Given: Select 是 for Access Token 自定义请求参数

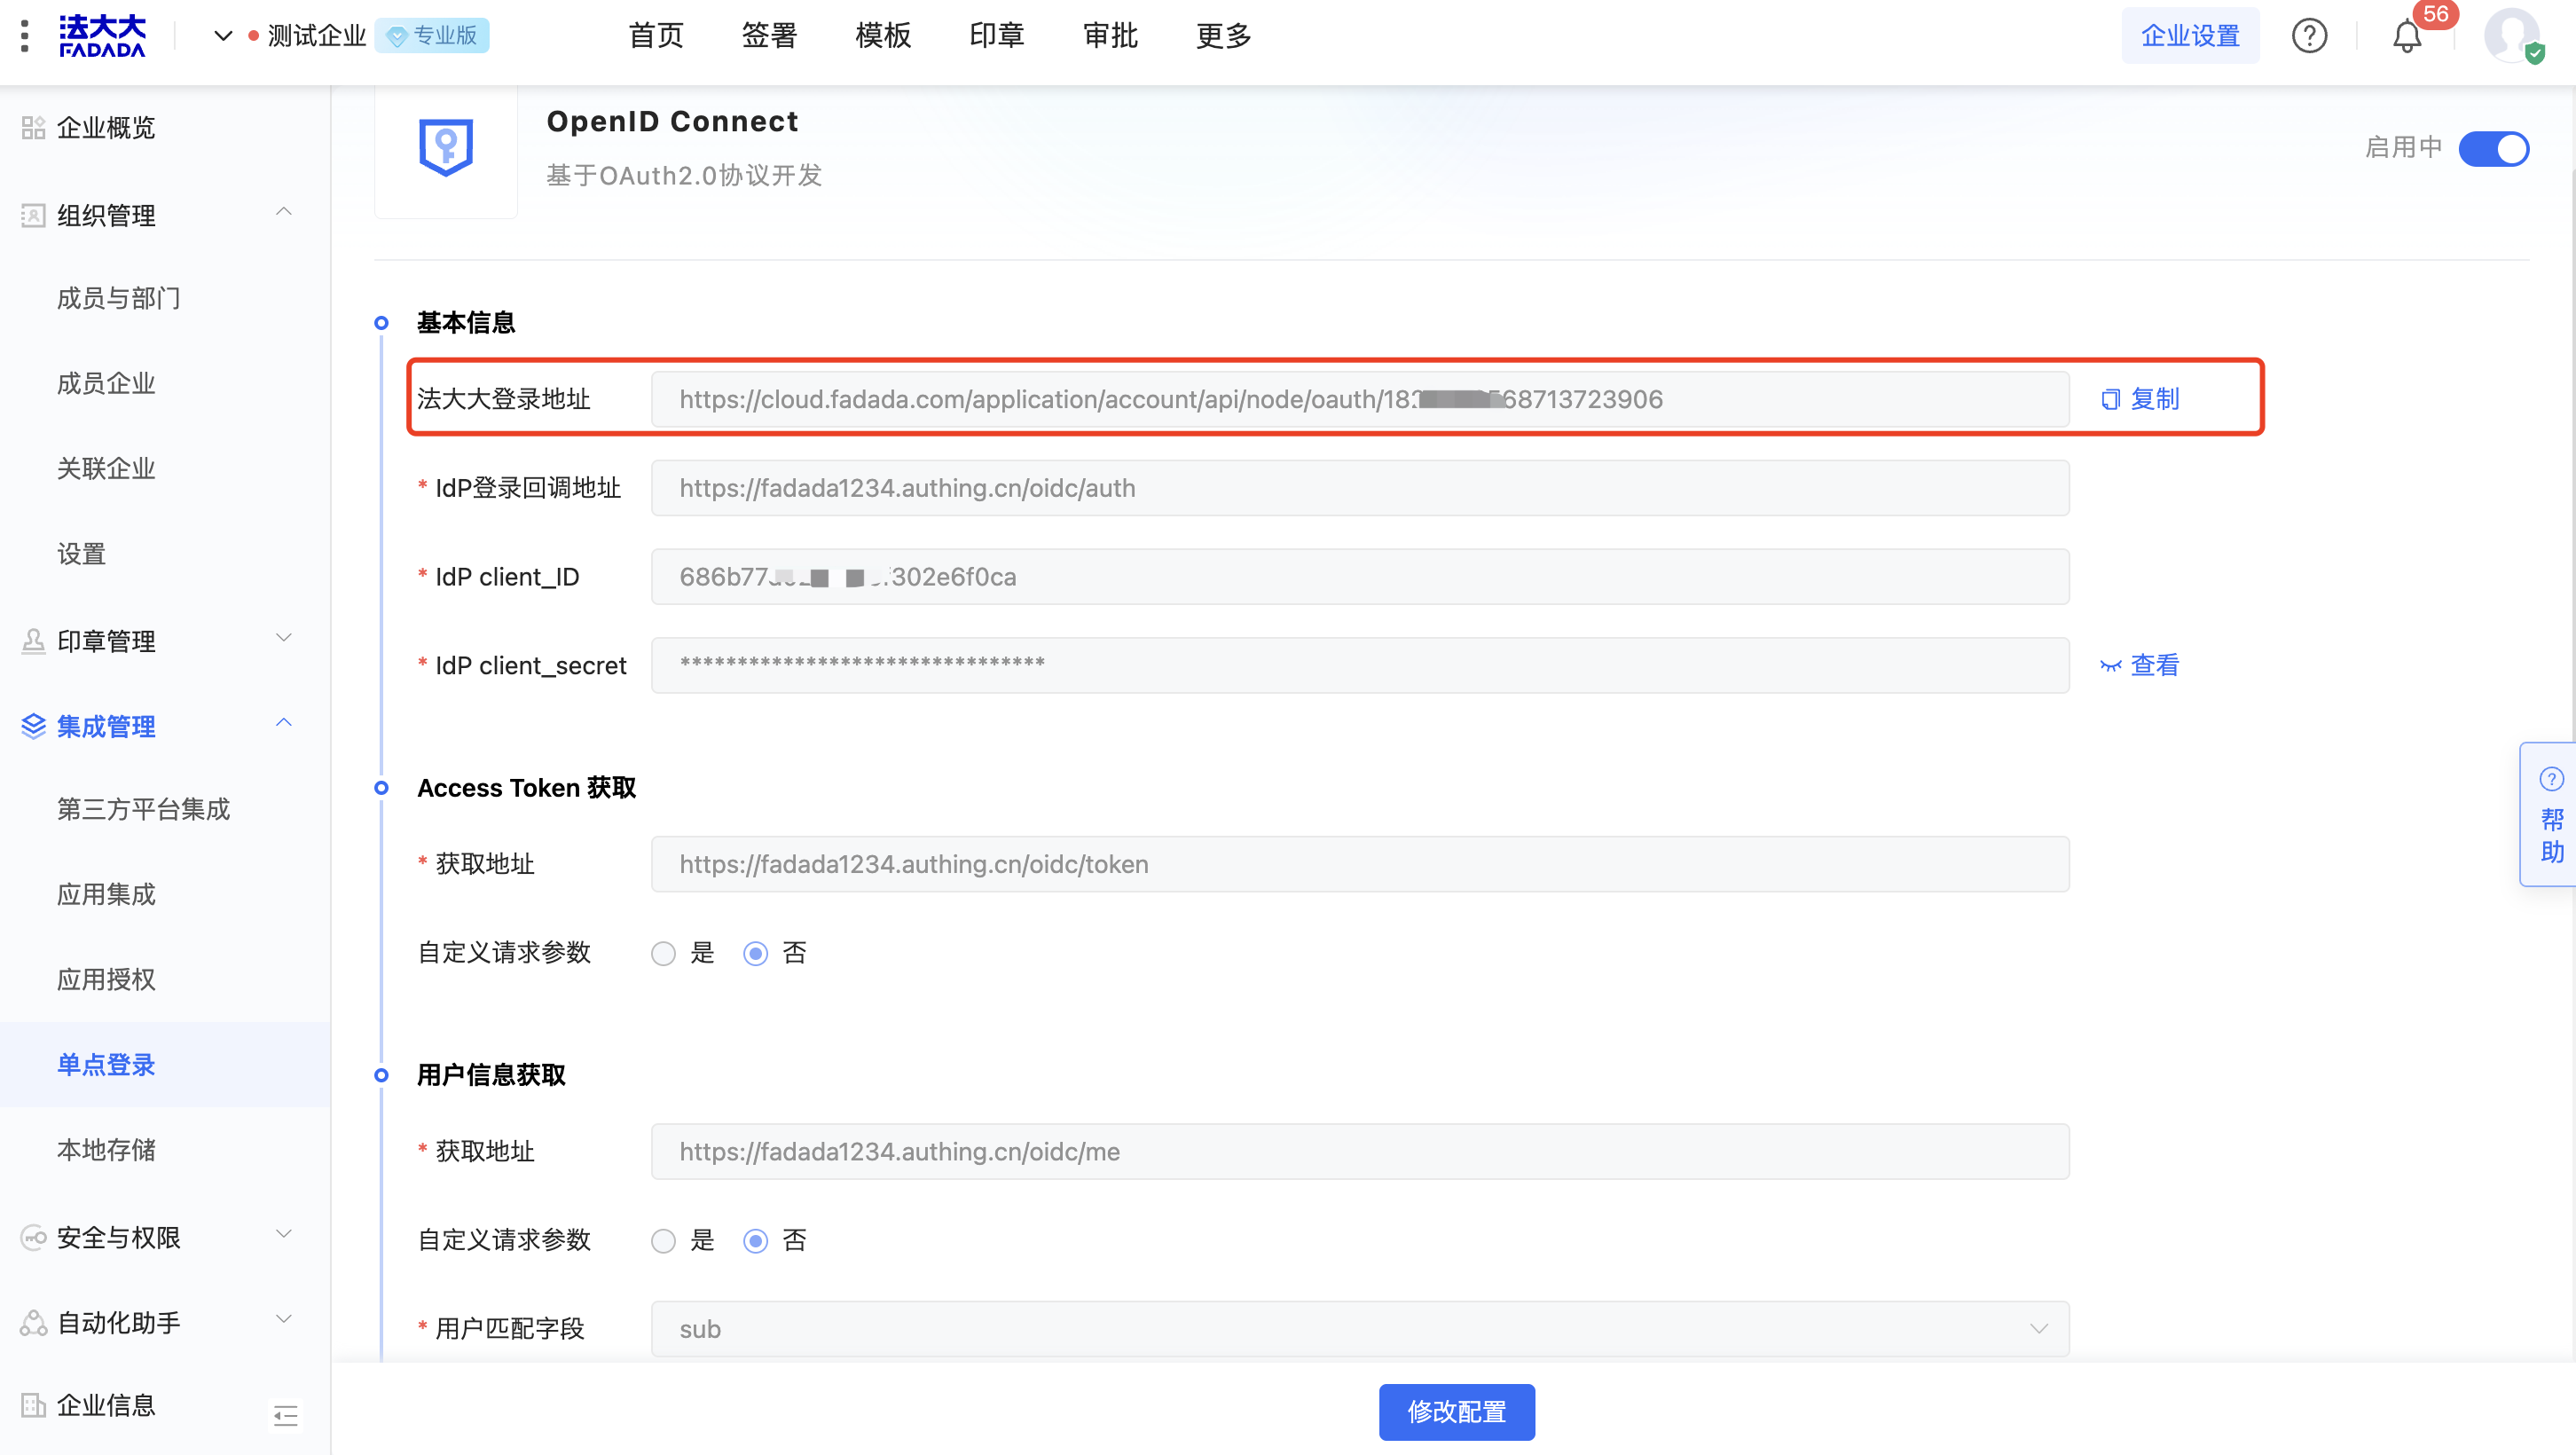Looking at the screenshot, I should point(663,953).
